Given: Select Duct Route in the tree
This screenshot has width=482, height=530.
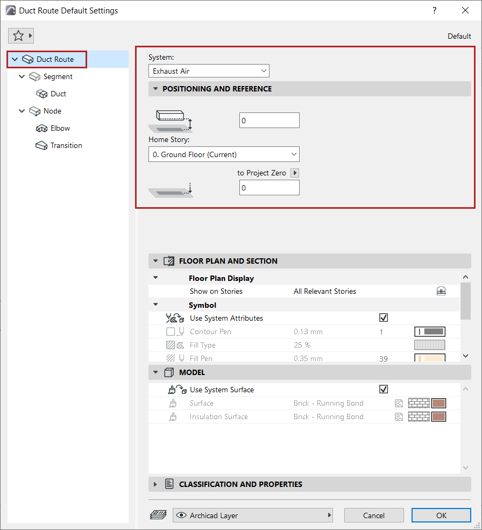Looking at the screenshot, I should click(55, 60).
